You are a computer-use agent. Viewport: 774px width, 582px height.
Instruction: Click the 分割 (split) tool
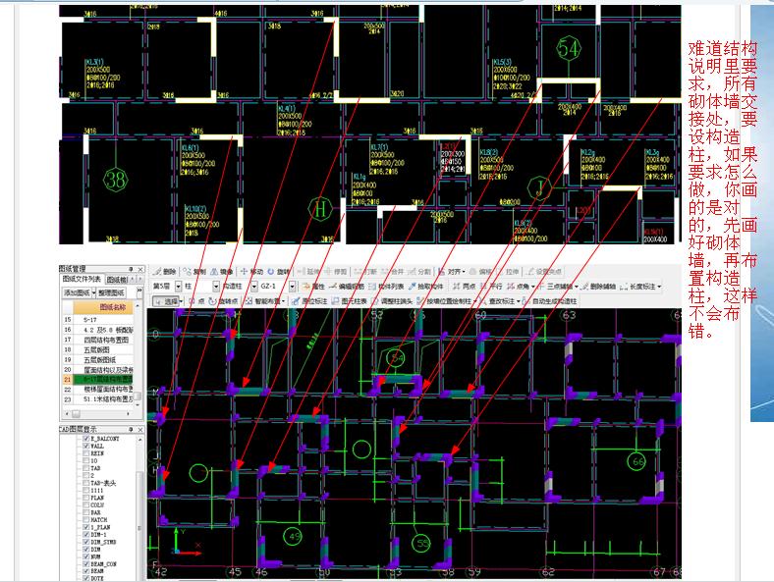[x=420, y=271]
